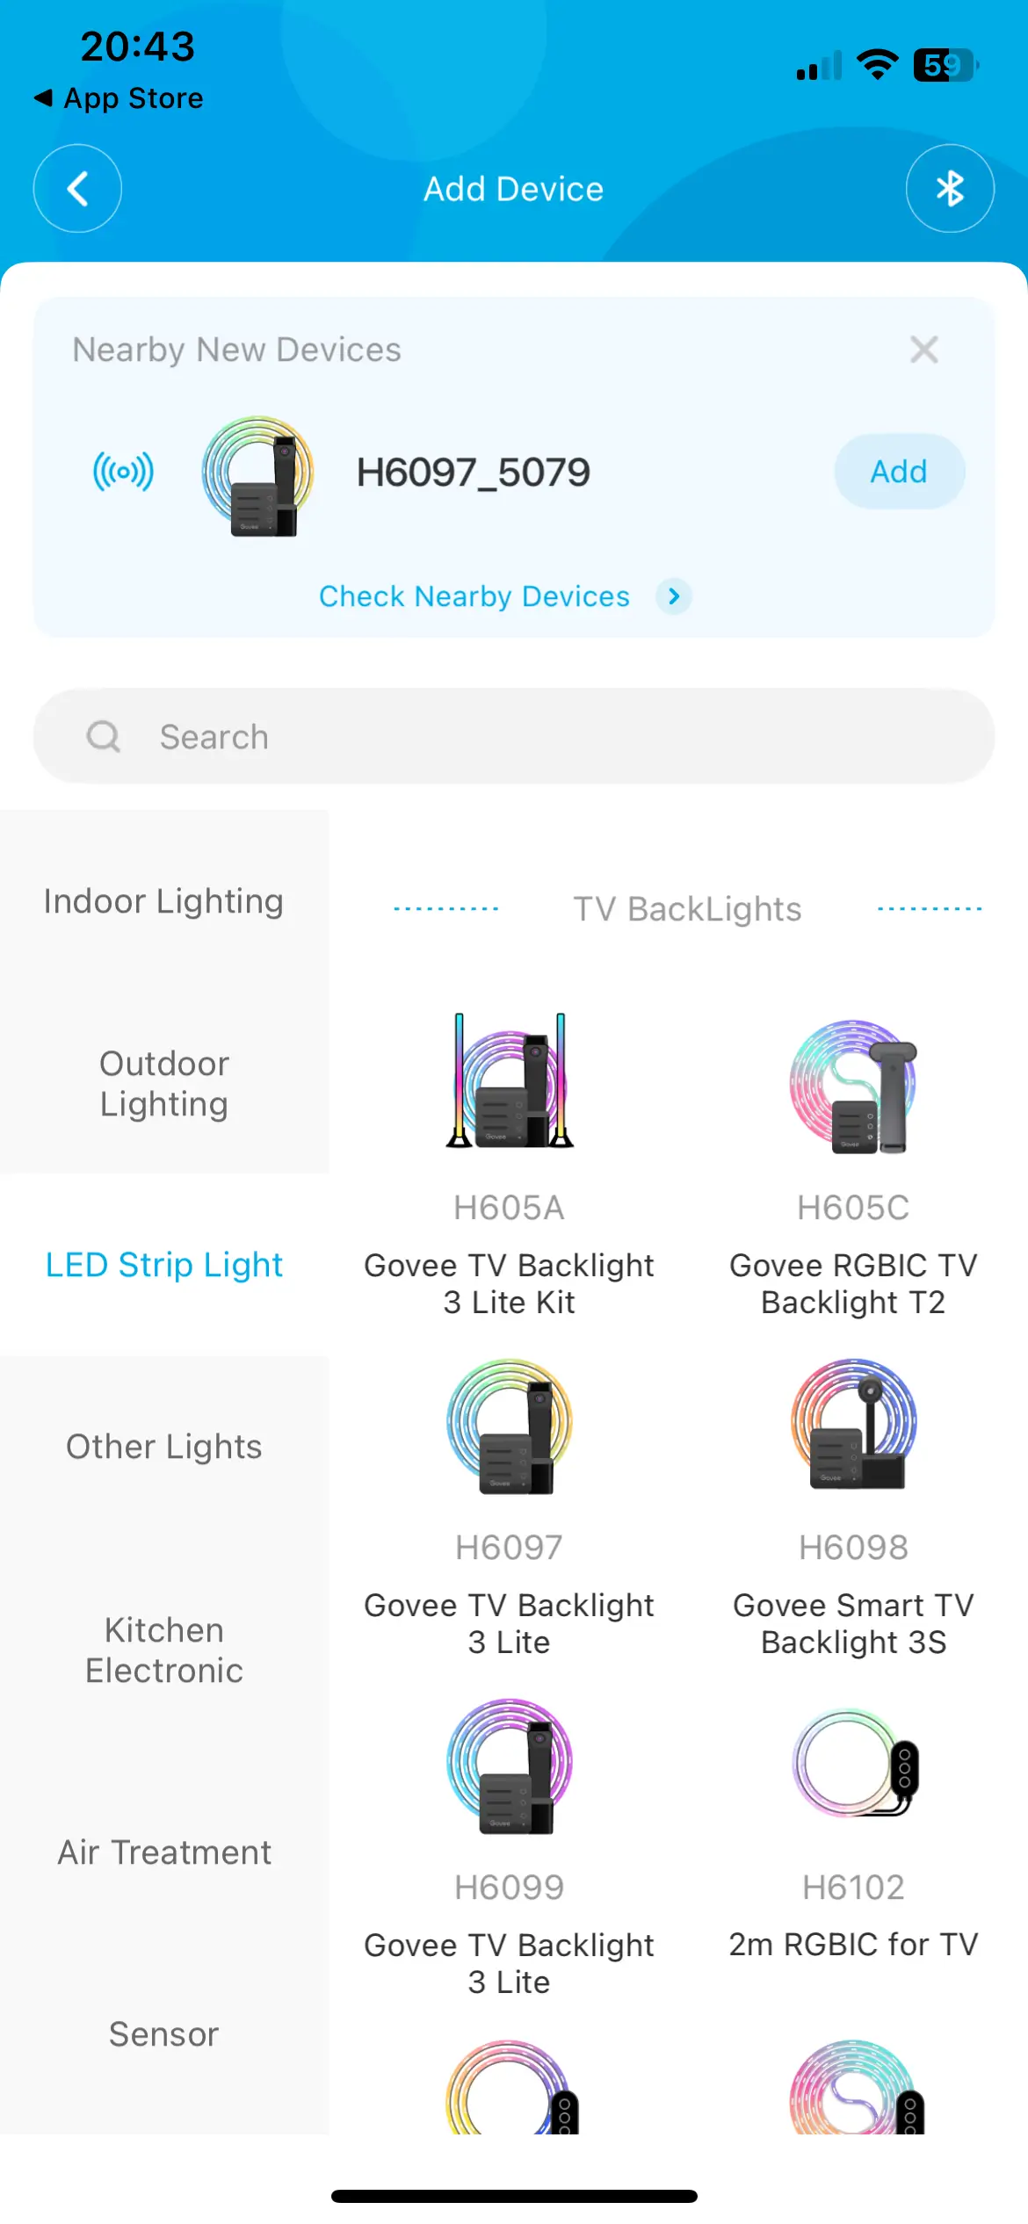Image resolution: width=1028 pixels, height=2224 pixels.
Task: Choose the H6102 2m RGBIC for TV icon
Action: (x=853, y=1764)
